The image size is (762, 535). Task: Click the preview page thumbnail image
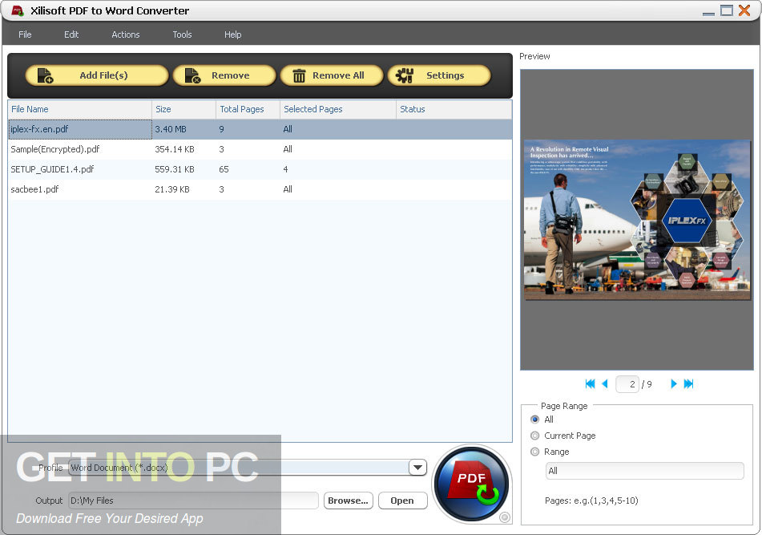tap(637, 220)
